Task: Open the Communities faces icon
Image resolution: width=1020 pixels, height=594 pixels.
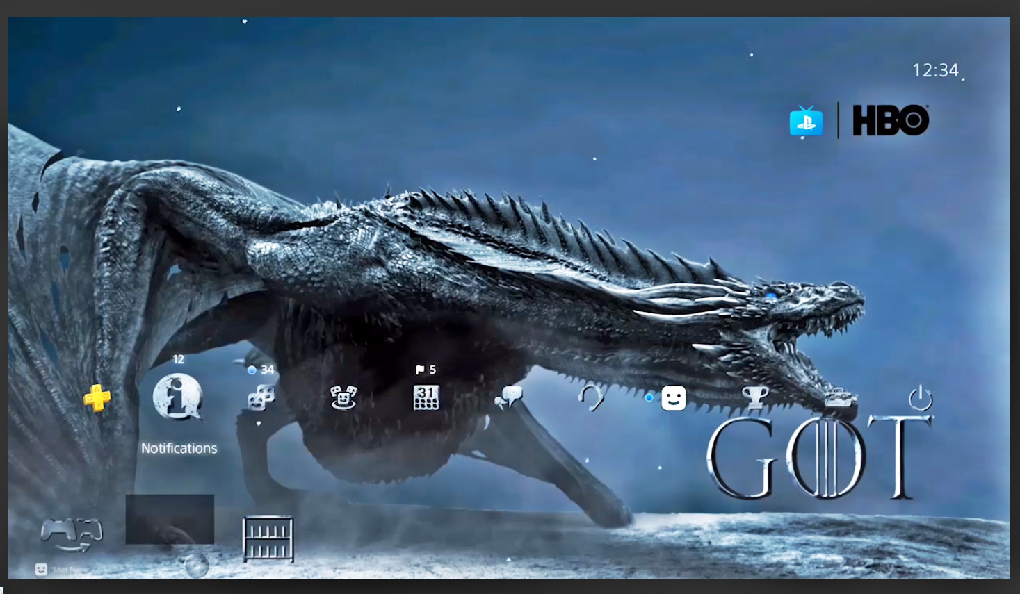Action: (343, 397)
